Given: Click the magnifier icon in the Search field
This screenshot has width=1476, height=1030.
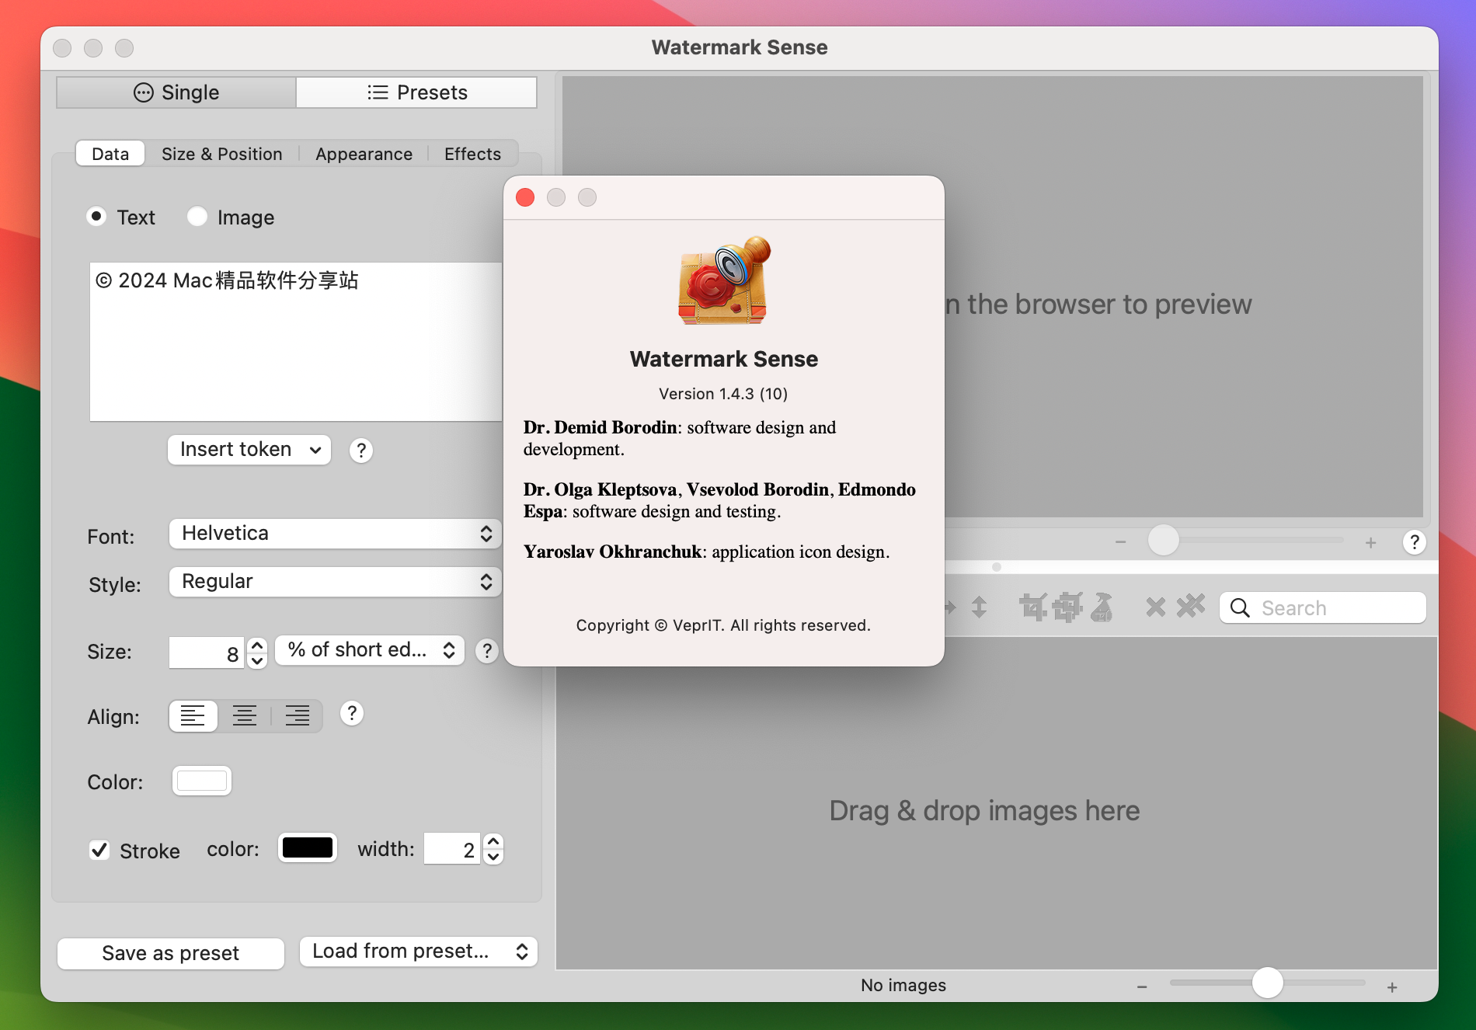Looking at the screenshot, I should [x=1240, y=608].
